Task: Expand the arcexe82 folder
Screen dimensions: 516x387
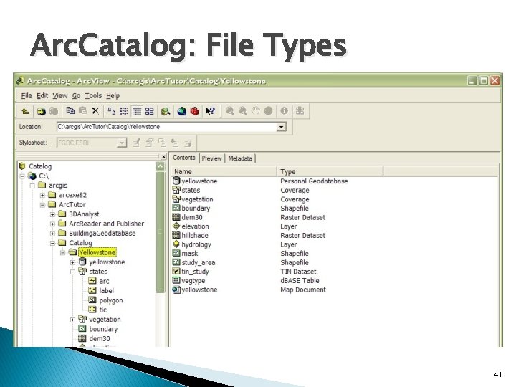Action: coord(42,195)
